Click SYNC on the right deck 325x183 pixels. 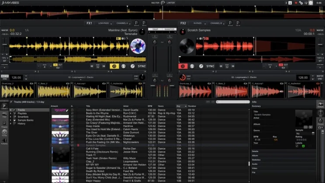[210, 66]
